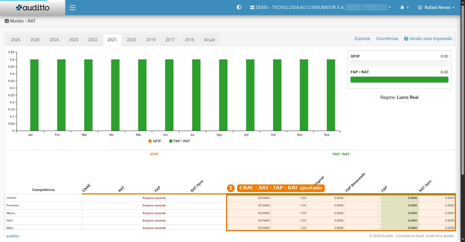
Task: Click the Jun bar in the chart
Action: click(169, 95)
